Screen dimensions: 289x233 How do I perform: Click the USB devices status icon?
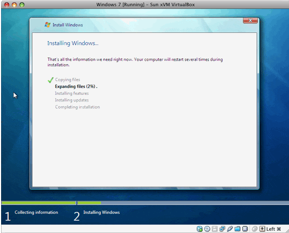(x=230, y=229)
